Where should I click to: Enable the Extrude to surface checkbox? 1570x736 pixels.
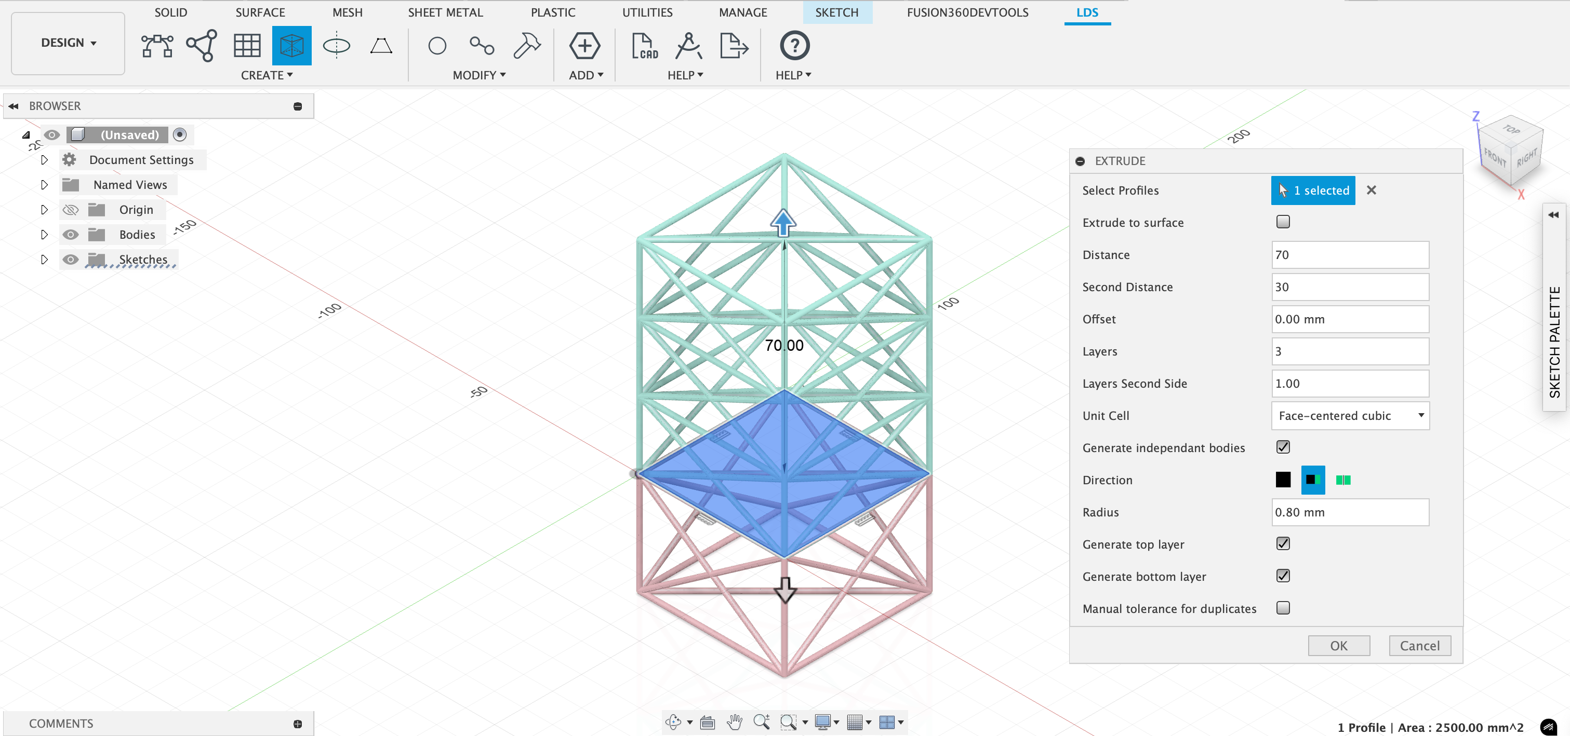click(1283, 222)
